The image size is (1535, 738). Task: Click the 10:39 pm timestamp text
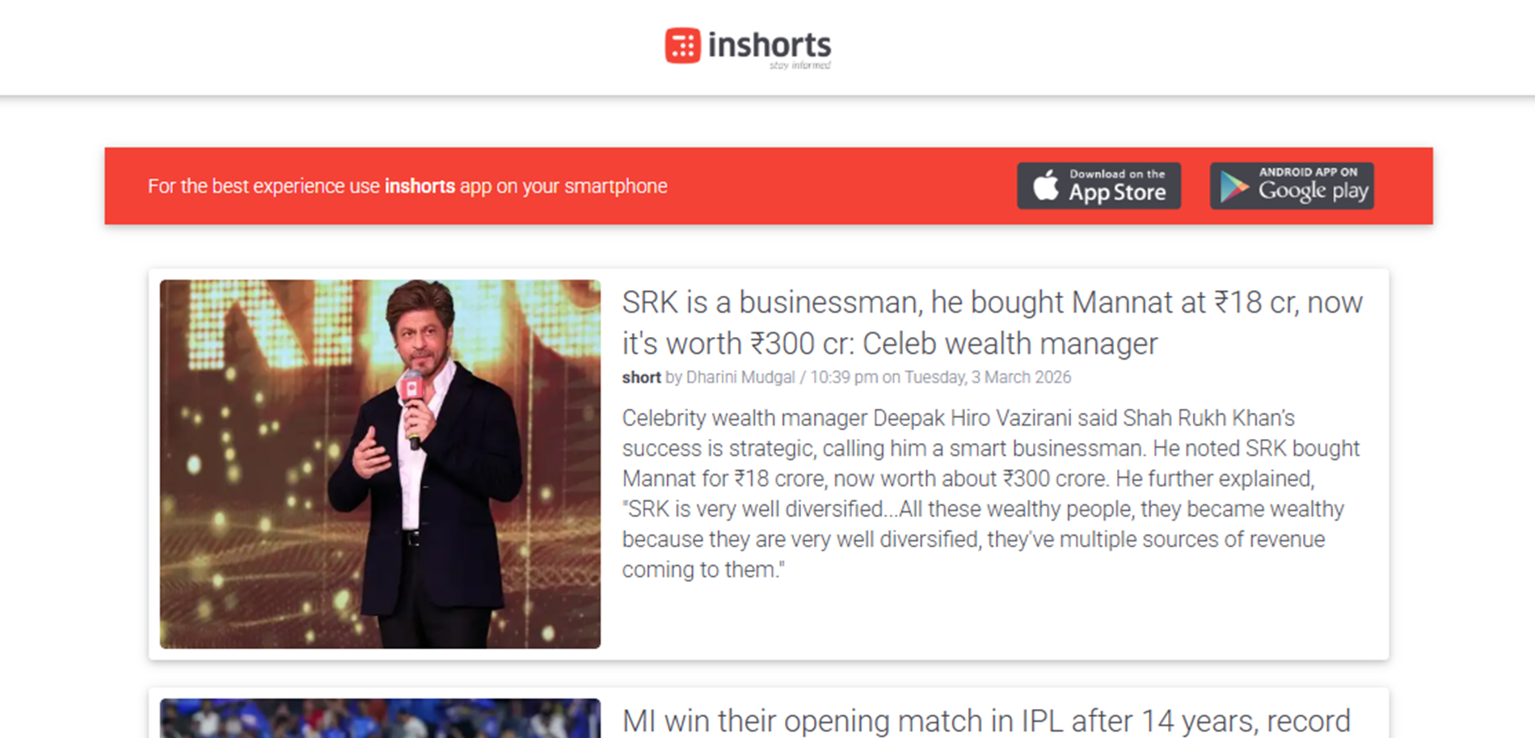844,377
